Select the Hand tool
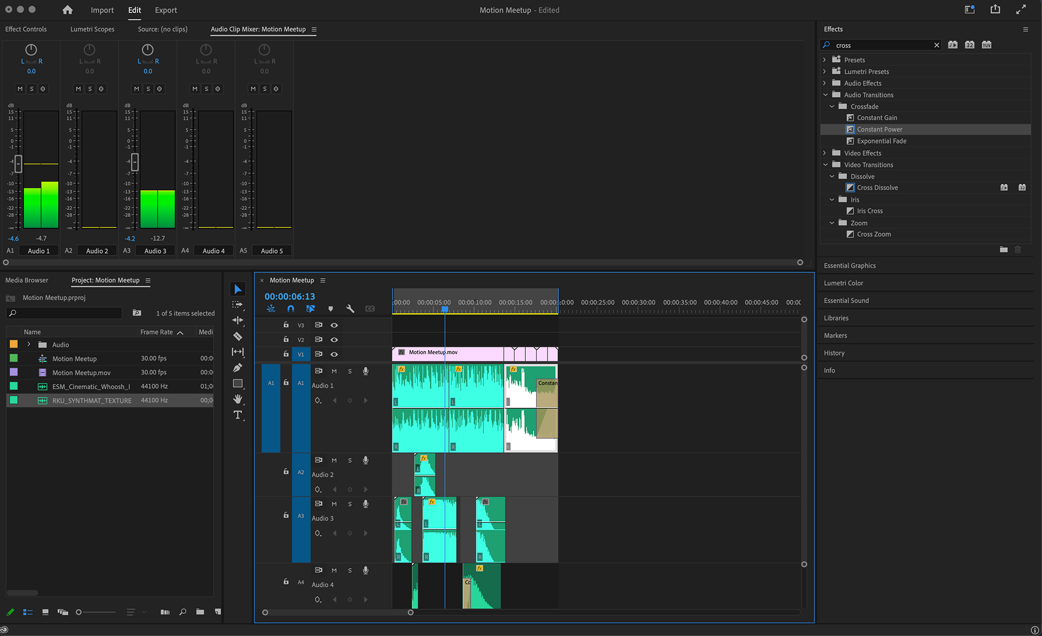This screenshot has height=636, width=1042. pyautogui.click(x=238, y=399)
